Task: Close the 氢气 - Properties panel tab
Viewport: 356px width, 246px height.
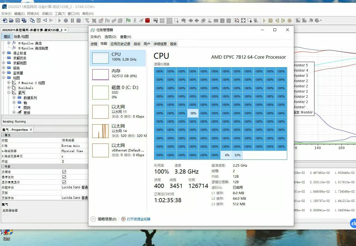Action: click(x=31, y=129)
